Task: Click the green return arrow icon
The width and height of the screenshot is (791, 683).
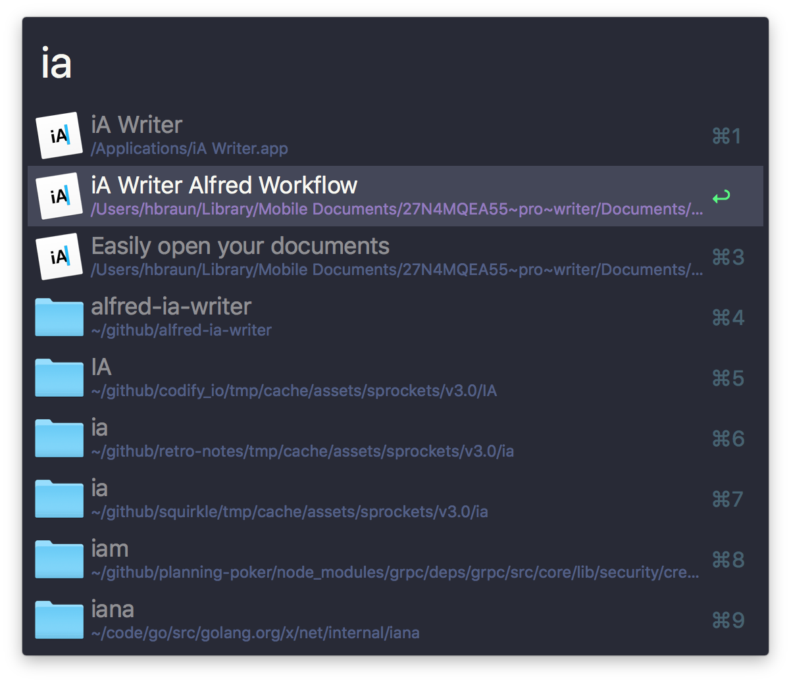Action: tap(721, 196)
